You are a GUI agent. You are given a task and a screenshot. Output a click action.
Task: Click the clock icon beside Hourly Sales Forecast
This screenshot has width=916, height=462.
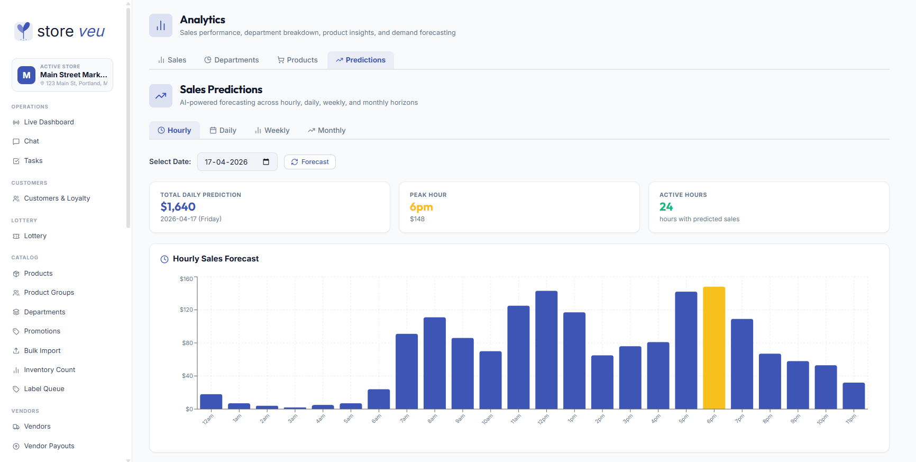pyautogui.click(x=164, y=259)
